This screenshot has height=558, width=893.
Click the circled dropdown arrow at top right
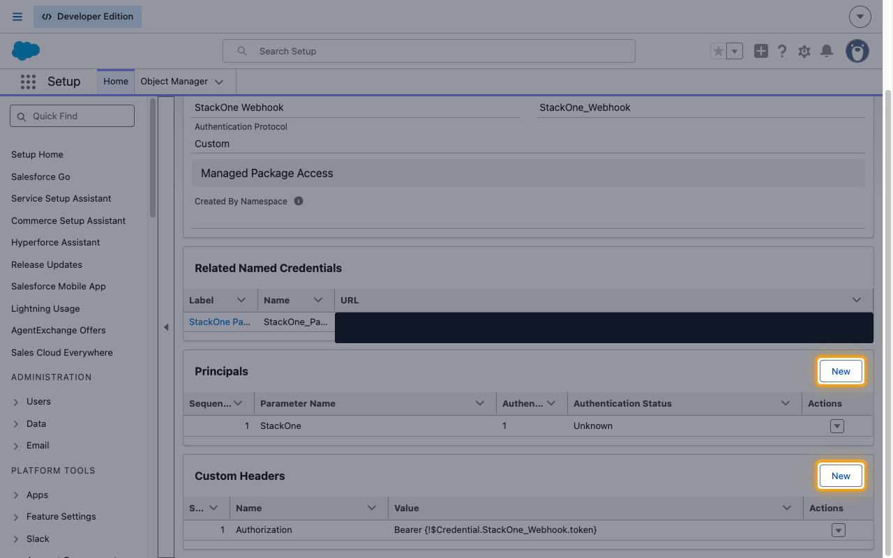pos(860,17)
